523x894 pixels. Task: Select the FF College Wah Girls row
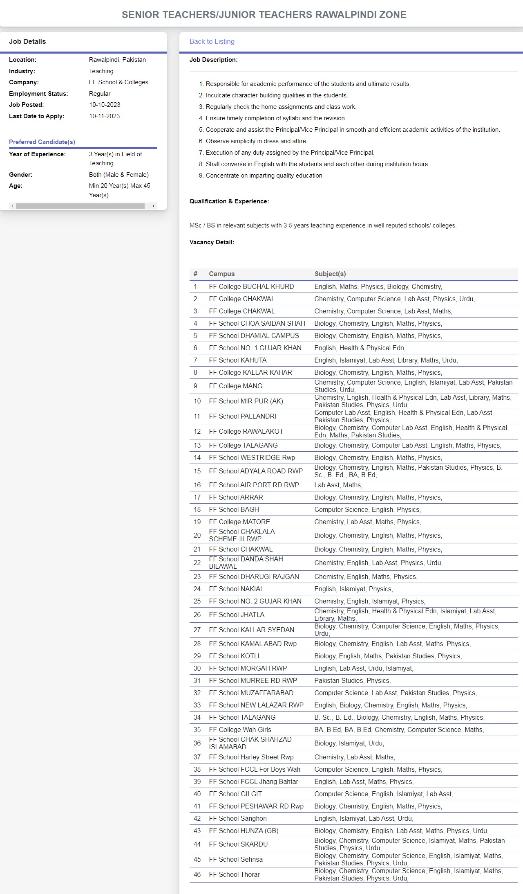coord(240,730)
